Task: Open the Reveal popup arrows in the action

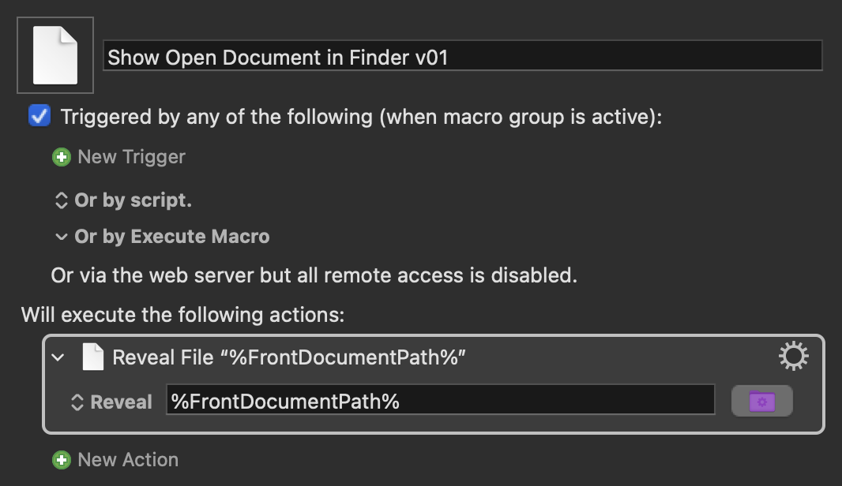Action: [x=77, y=402]
